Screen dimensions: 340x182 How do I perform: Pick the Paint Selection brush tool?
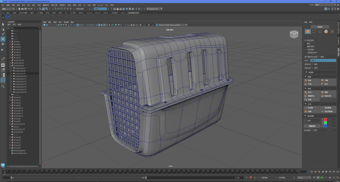[3, 34]
